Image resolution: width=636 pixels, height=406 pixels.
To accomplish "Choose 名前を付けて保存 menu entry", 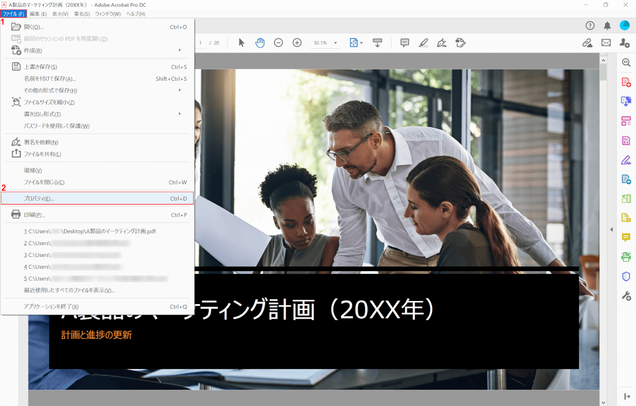I will (50, 79).
